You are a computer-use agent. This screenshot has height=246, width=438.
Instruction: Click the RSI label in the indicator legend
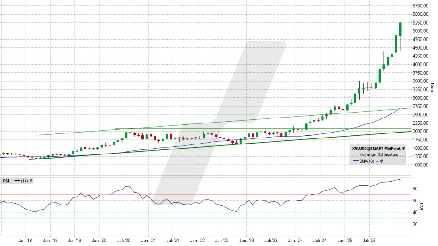coord(6,181)
